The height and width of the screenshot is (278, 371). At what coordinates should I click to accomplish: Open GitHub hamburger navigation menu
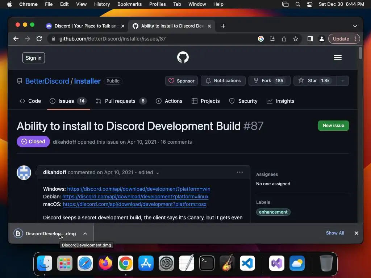(x=337, y=58)
